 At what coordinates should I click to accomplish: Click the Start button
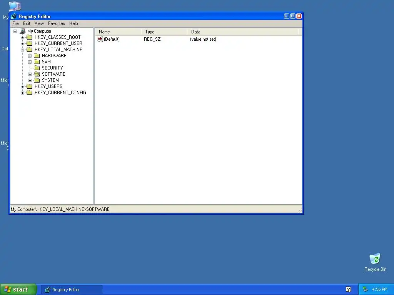(18, 290)
